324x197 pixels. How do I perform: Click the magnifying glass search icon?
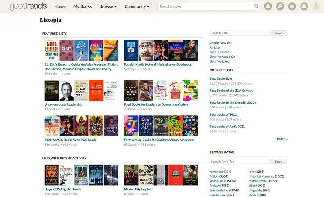256,6
